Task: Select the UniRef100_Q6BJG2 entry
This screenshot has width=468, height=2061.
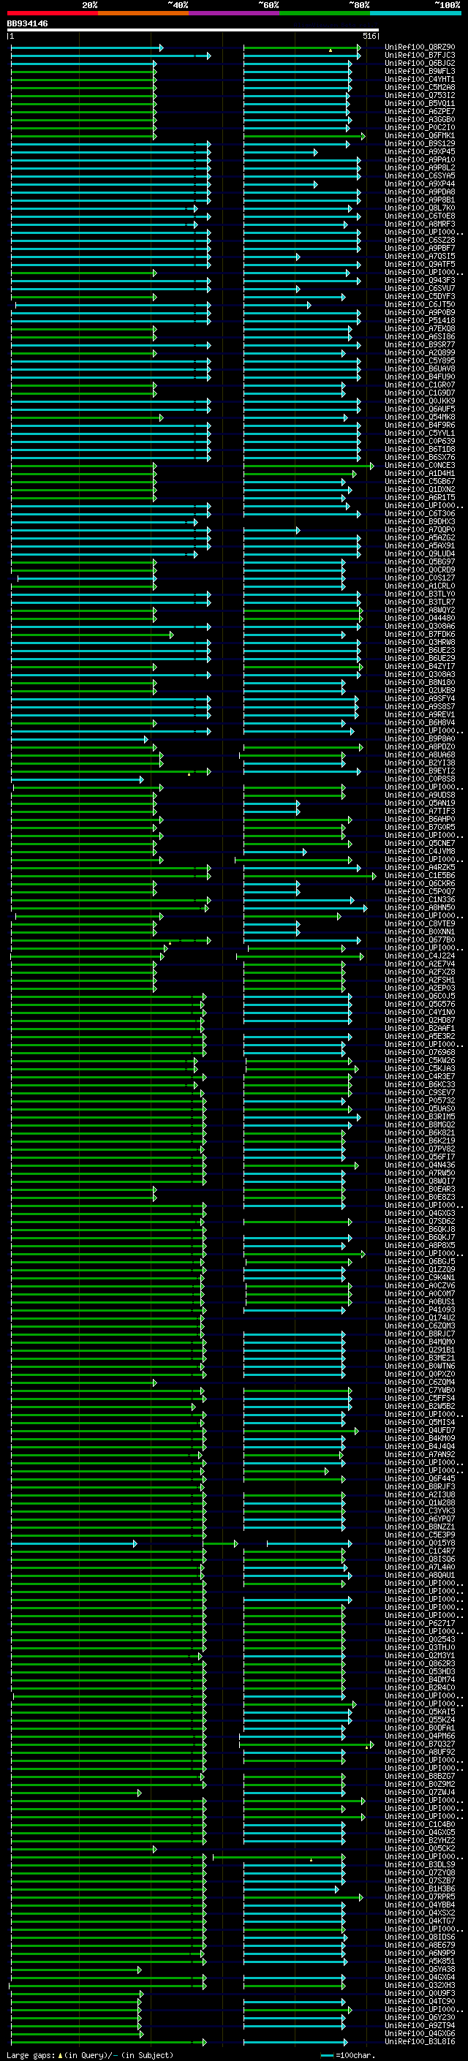Action: pyautogui.click(x=420, y=63)
